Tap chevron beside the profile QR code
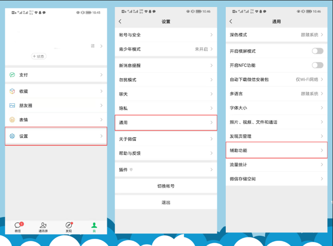 (101, 46)
